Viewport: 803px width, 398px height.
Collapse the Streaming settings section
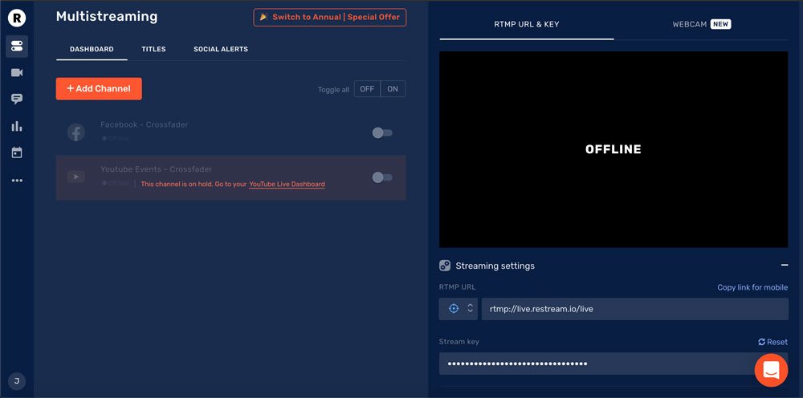click(784, 266)
